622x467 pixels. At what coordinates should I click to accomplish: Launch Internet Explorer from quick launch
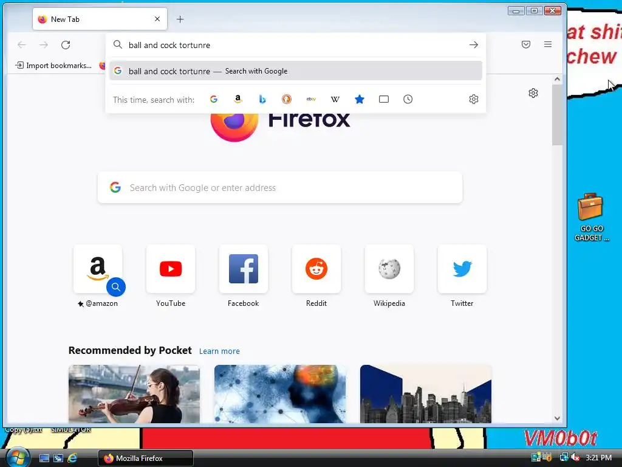click(x=72, y=458)
